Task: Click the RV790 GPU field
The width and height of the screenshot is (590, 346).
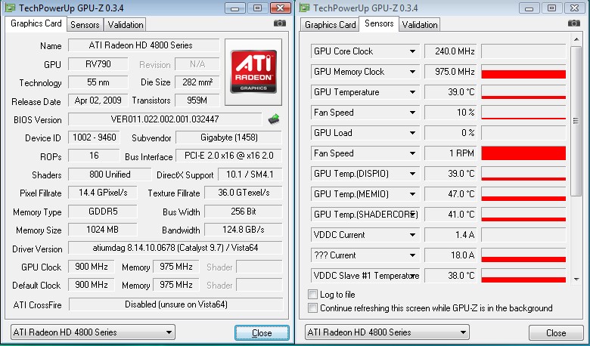Action: [x=98, y=64]
